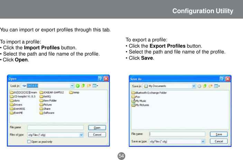This screenshot has width=243, height=160.
Task: Click the Save button
Action: pos(219,134)
